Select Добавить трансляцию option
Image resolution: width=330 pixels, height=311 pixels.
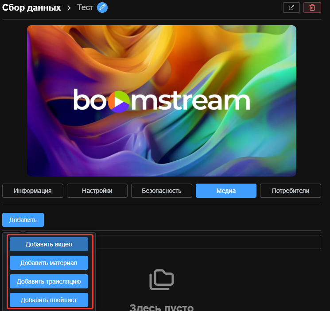49,281
